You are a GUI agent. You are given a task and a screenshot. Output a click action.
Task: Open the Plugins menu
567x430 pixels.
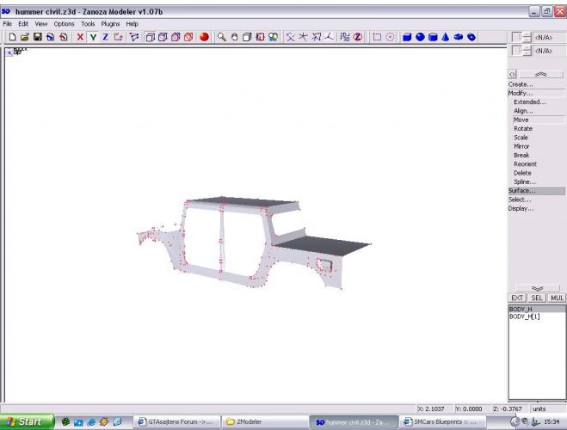tap(110, 24)
